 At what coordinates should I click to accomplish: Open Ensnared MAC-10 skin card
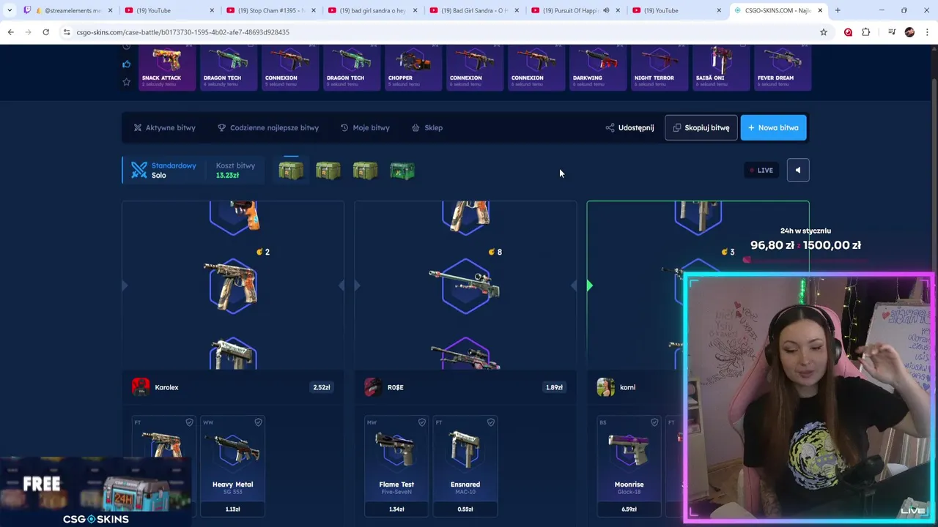pyautogui.click(x=465, y=466)
